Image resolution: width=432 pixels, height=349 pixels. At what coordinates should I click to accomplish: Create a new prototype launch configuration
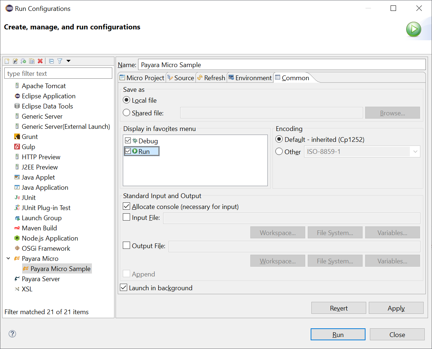pyautogui.click(x=15, y=61)
